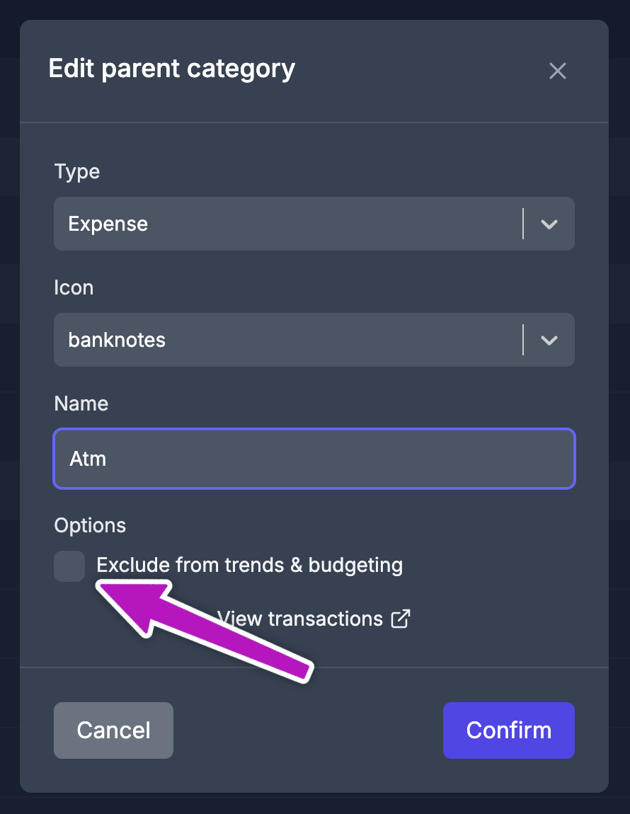Click the Exclude from trends & budgeting label
Screen dimensions: 630x814
click(249, 566)
